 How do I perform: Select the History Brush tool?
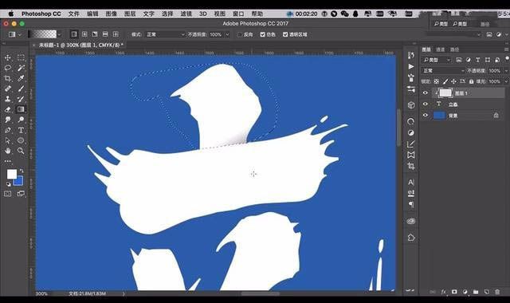(x=21, y=99)
